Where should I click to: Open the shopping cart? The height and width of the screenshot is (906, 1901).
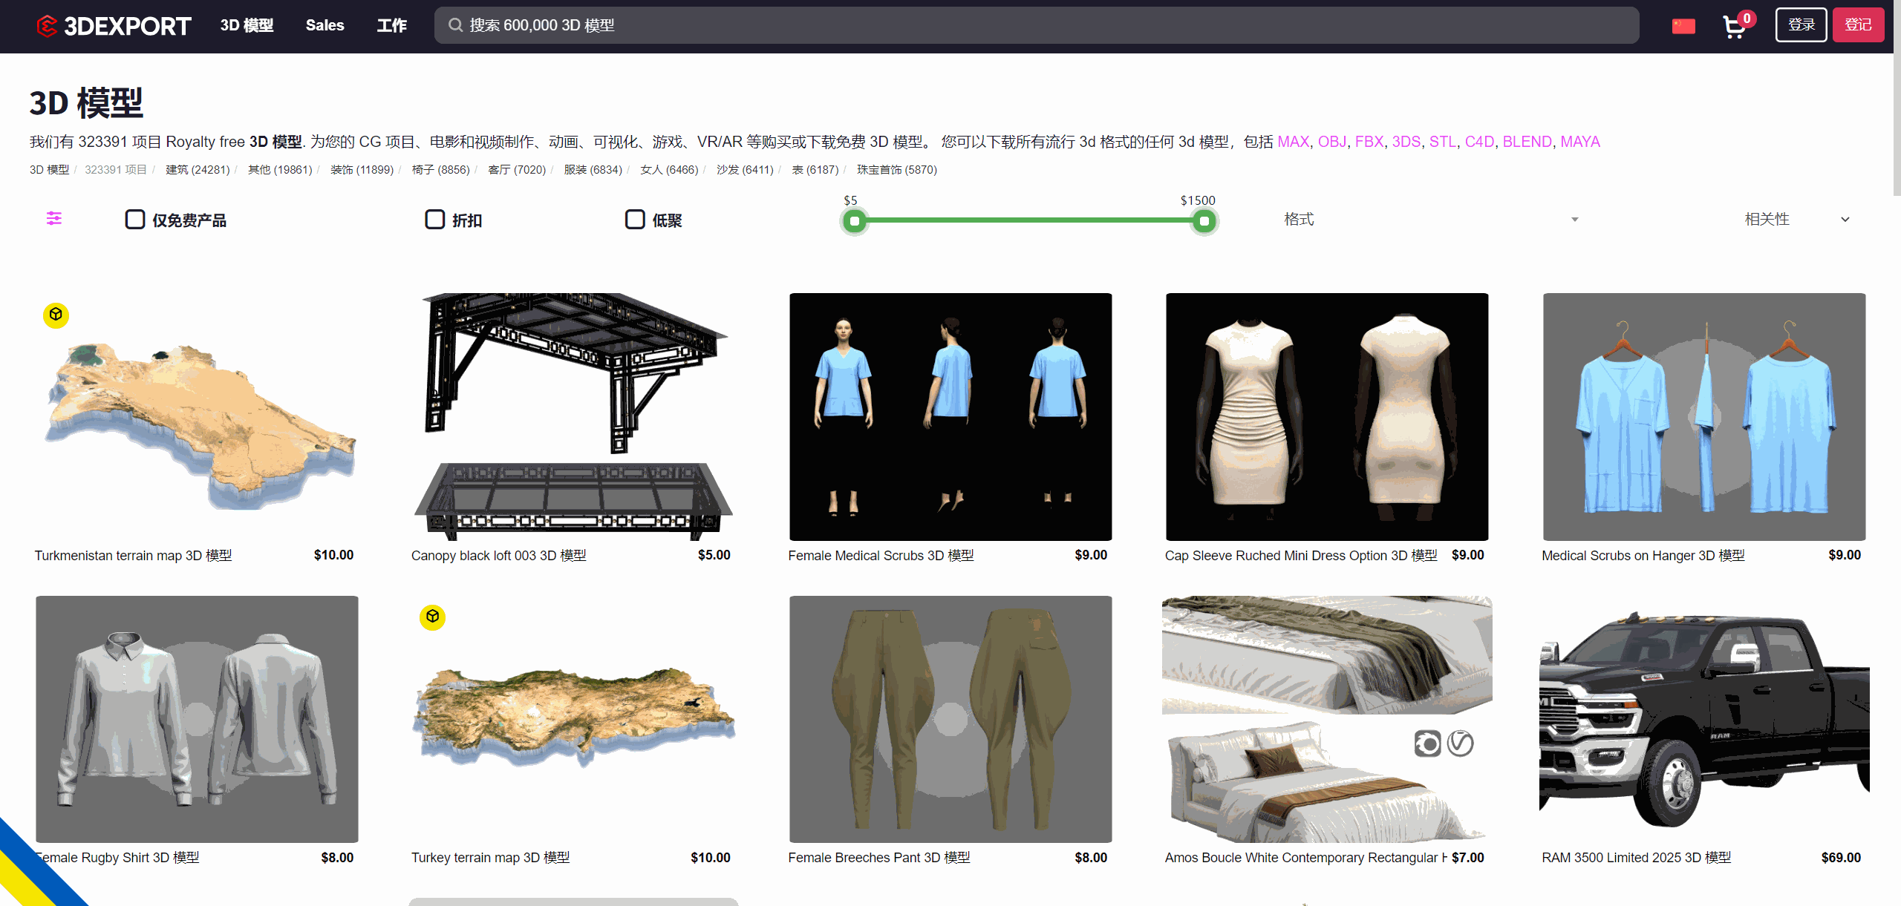point(1734,27)
